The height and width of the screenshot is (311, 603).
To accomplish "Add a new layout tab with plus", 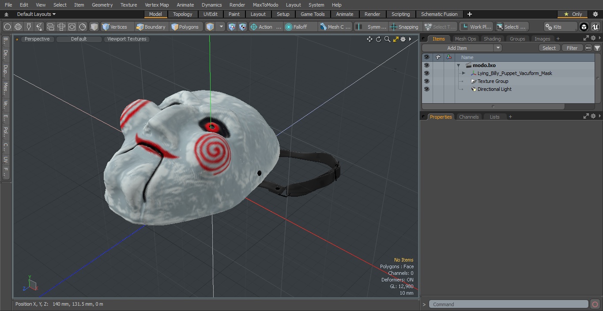I will coord(469,14).
